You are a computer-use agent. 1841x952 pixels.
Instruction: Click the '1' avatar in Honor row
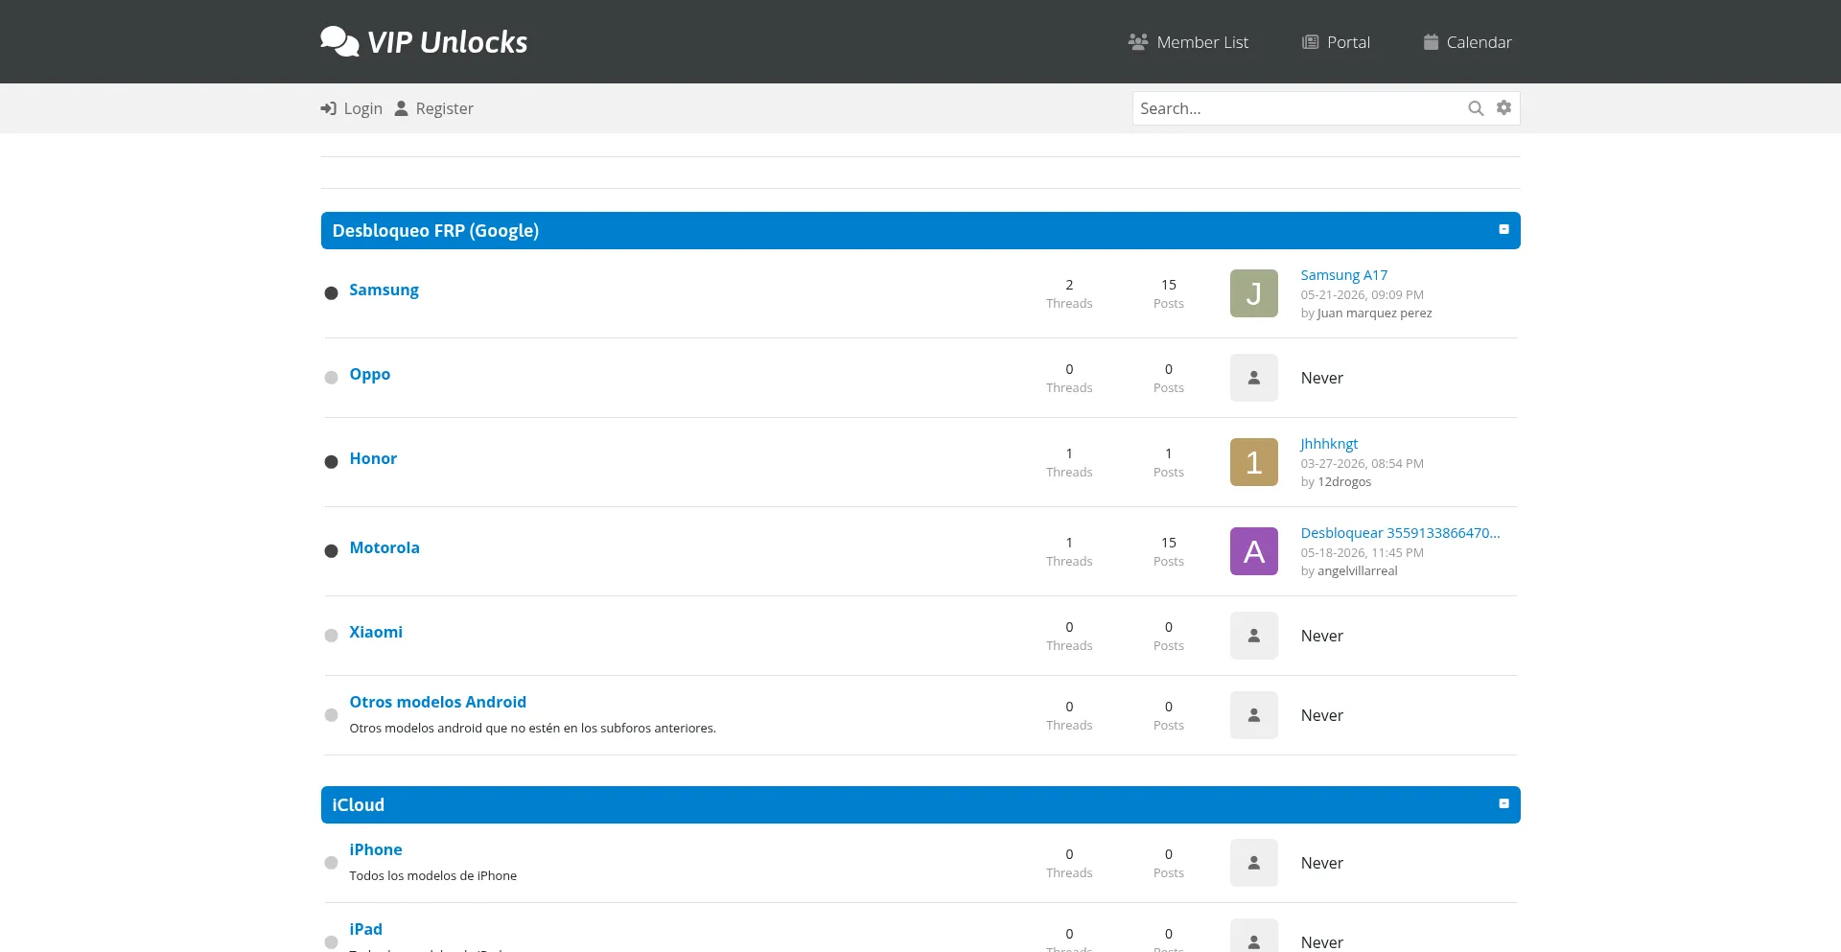point(1253,462)
